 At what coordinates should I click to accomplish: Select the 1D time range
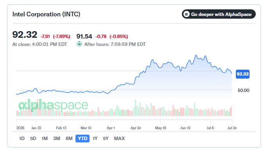[22, 139]
